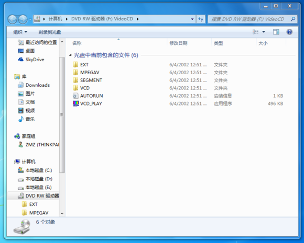Refresh the folder view
Image resolution: width=304 pixels, height=243 pixels.
point(201,19)
